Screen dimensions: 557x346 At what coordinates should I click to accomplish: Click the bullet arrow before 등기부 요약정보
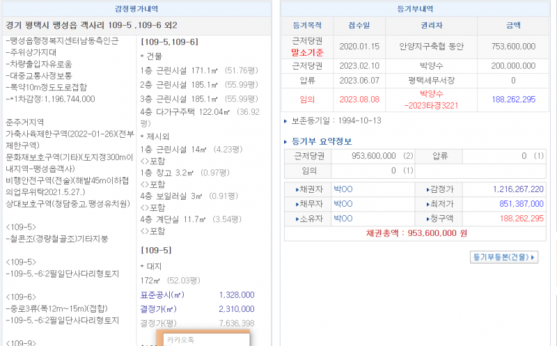pyautogui.click(x=285, y=141)
